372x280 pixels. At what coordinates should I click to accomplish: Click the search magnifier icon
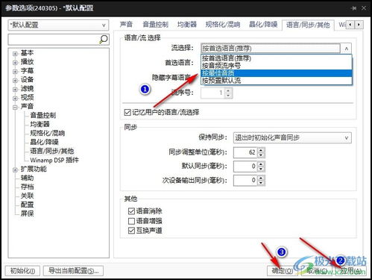[104, 40]
